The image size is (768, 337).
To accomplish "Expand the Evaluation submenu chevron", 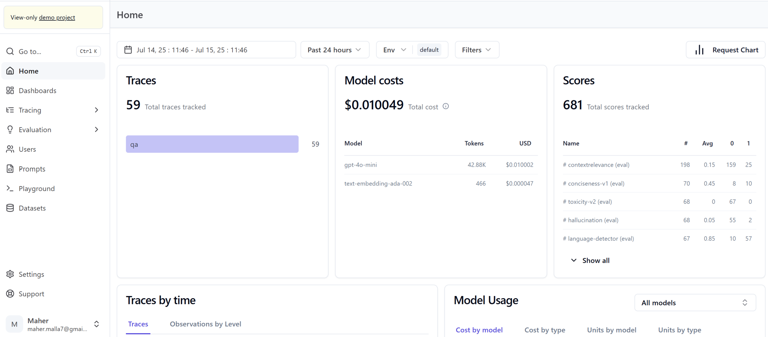I will pos(96,130).
